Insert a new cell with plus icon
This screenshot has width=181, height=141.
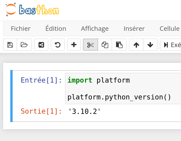tap(74, 45)
